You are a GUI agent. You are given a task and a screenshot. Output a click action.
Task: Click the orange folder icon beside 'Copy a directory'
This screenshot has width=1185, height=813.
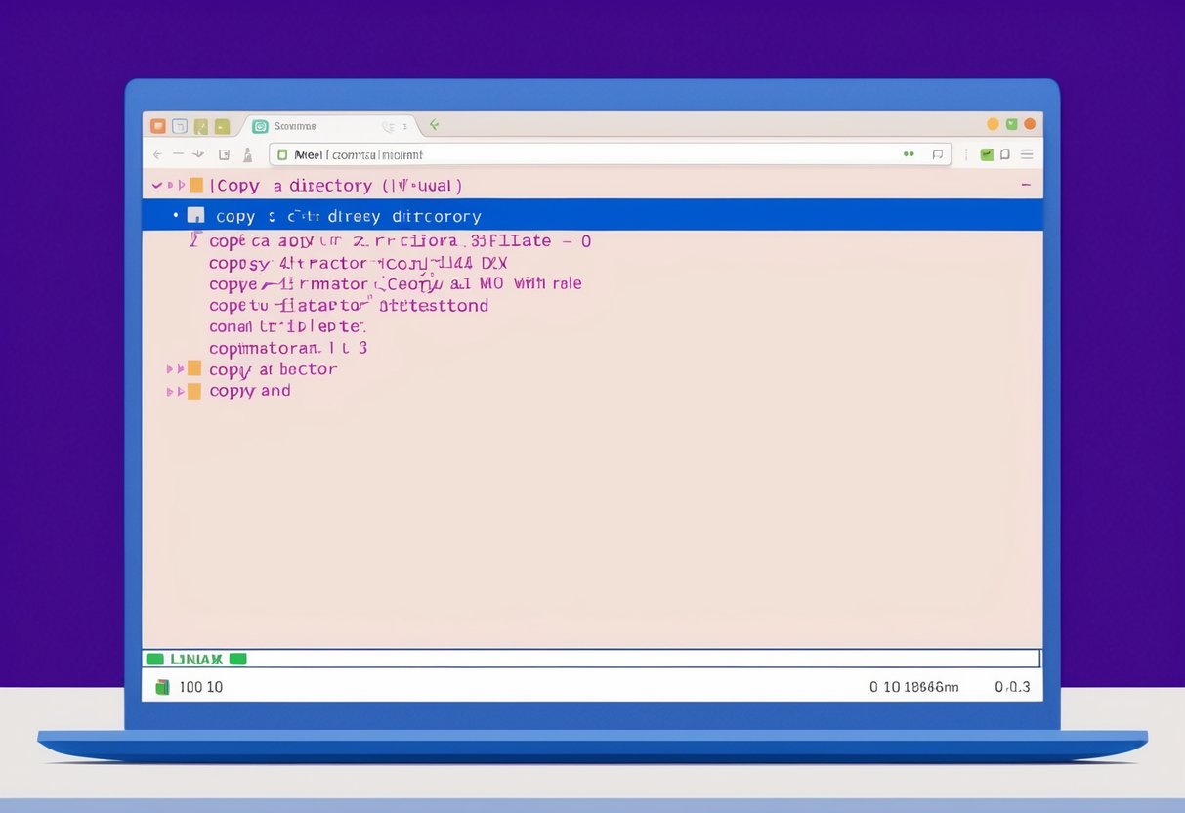coord(196,185)
